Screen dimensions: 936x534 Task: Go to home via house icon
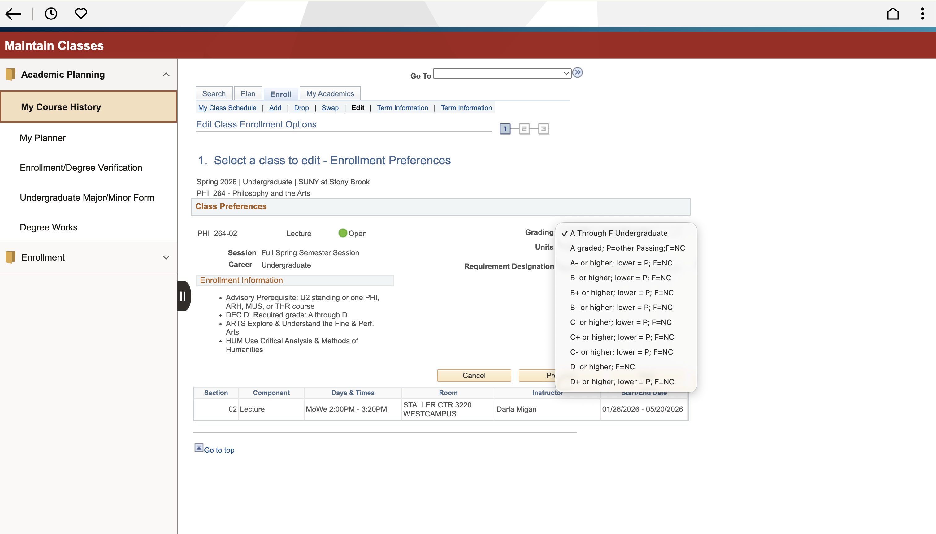pos(893,14)
